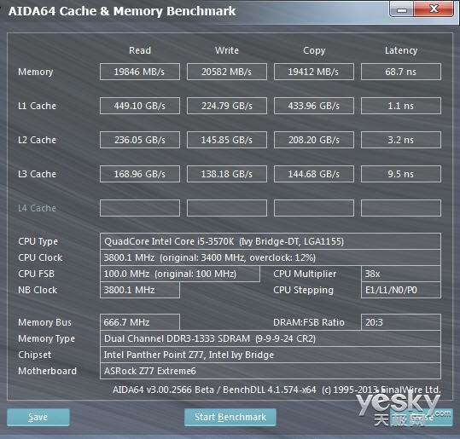460x439 pixels.
Task: Select Memory Copy value 19412 MB/s
Action: (x=314, y=72)
